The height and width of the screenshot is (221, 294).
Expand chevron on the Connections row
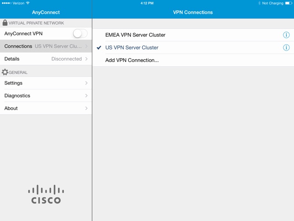point(86,46)
